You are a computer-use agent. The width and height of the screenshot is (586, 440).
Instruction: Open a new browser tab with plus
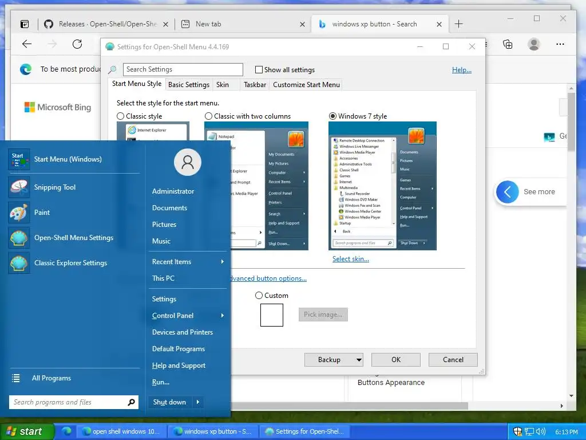coord(458,24)
